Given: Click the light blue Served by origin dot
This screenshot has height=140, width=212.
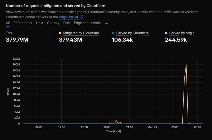Looking at the screenshot, I should [166, 33].
